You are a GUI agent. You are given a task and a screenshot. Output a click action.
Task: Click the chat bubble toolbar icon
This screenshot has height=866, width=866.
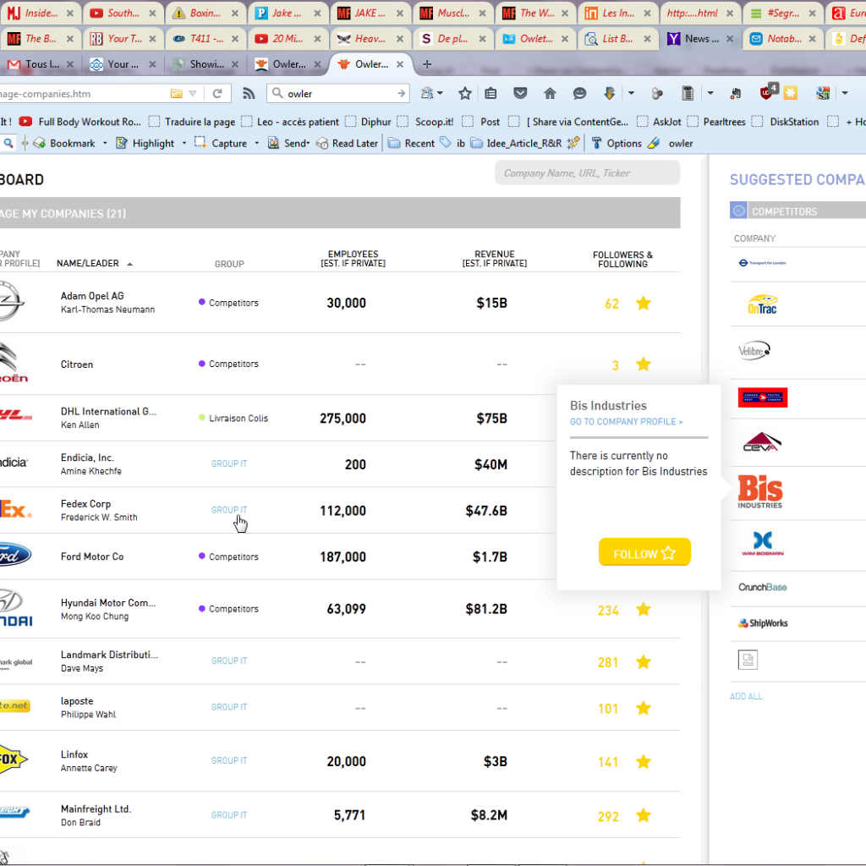point(579,93)
